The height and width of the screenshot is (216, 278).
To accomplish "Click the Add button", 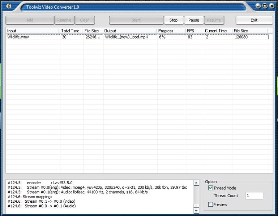I will (30, 20).
